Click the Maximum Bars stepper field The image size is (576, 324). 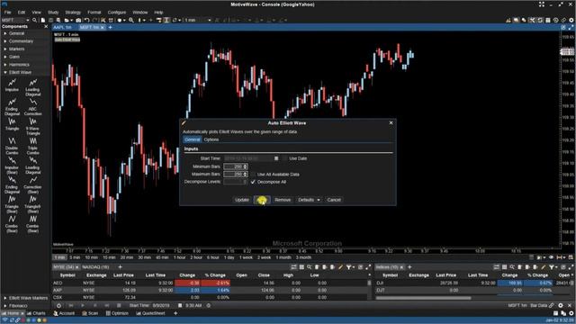pyautogui.click(x=236, y=174)
